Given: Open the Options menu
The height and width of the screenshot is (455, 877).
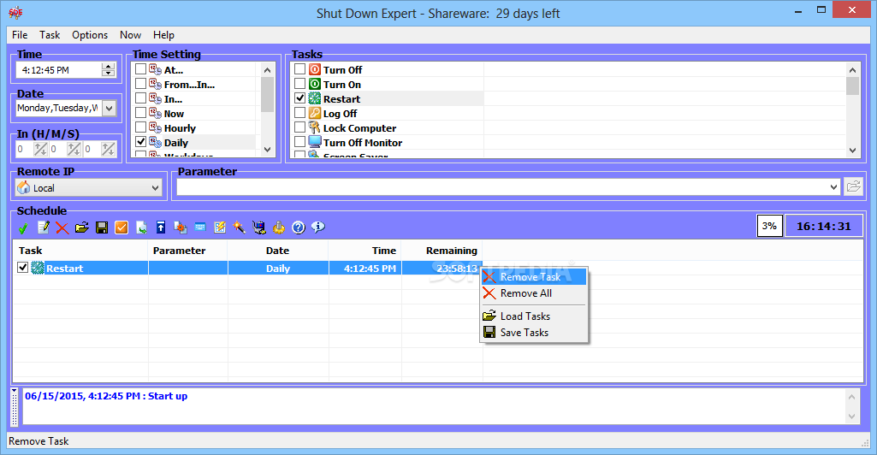Looking at the screenshot, I should [x=90, y=35].
